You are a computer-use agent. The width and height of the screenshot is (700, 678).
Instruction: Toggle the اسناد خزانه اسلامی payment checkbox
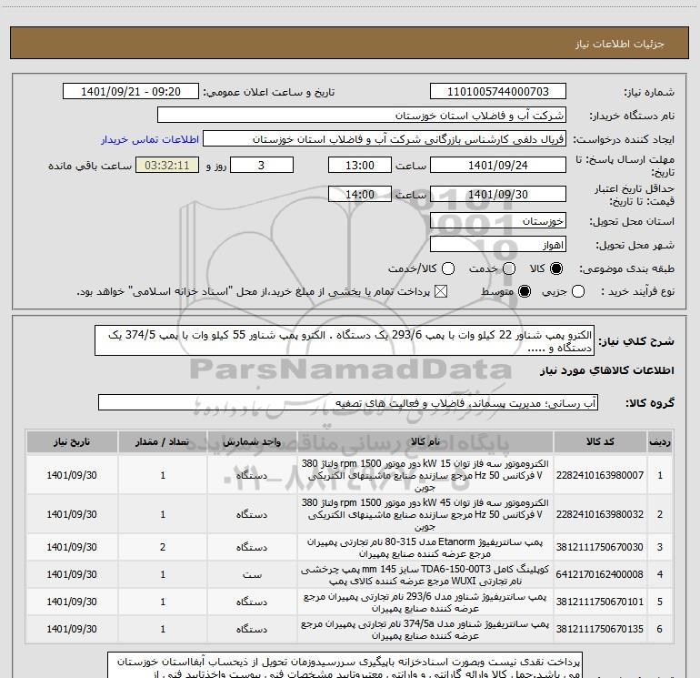coord(441,292)
